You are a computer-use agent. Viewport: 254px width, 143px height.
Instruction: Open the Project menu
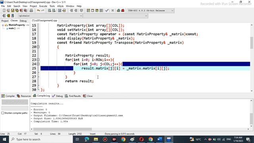[x=33, y=6]
